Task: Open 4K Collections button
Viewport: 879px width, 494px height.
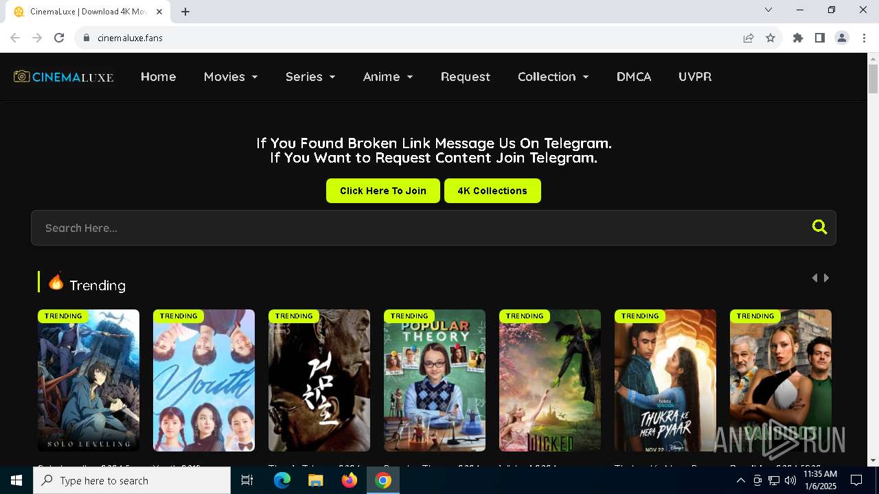Action: point(492,191)
